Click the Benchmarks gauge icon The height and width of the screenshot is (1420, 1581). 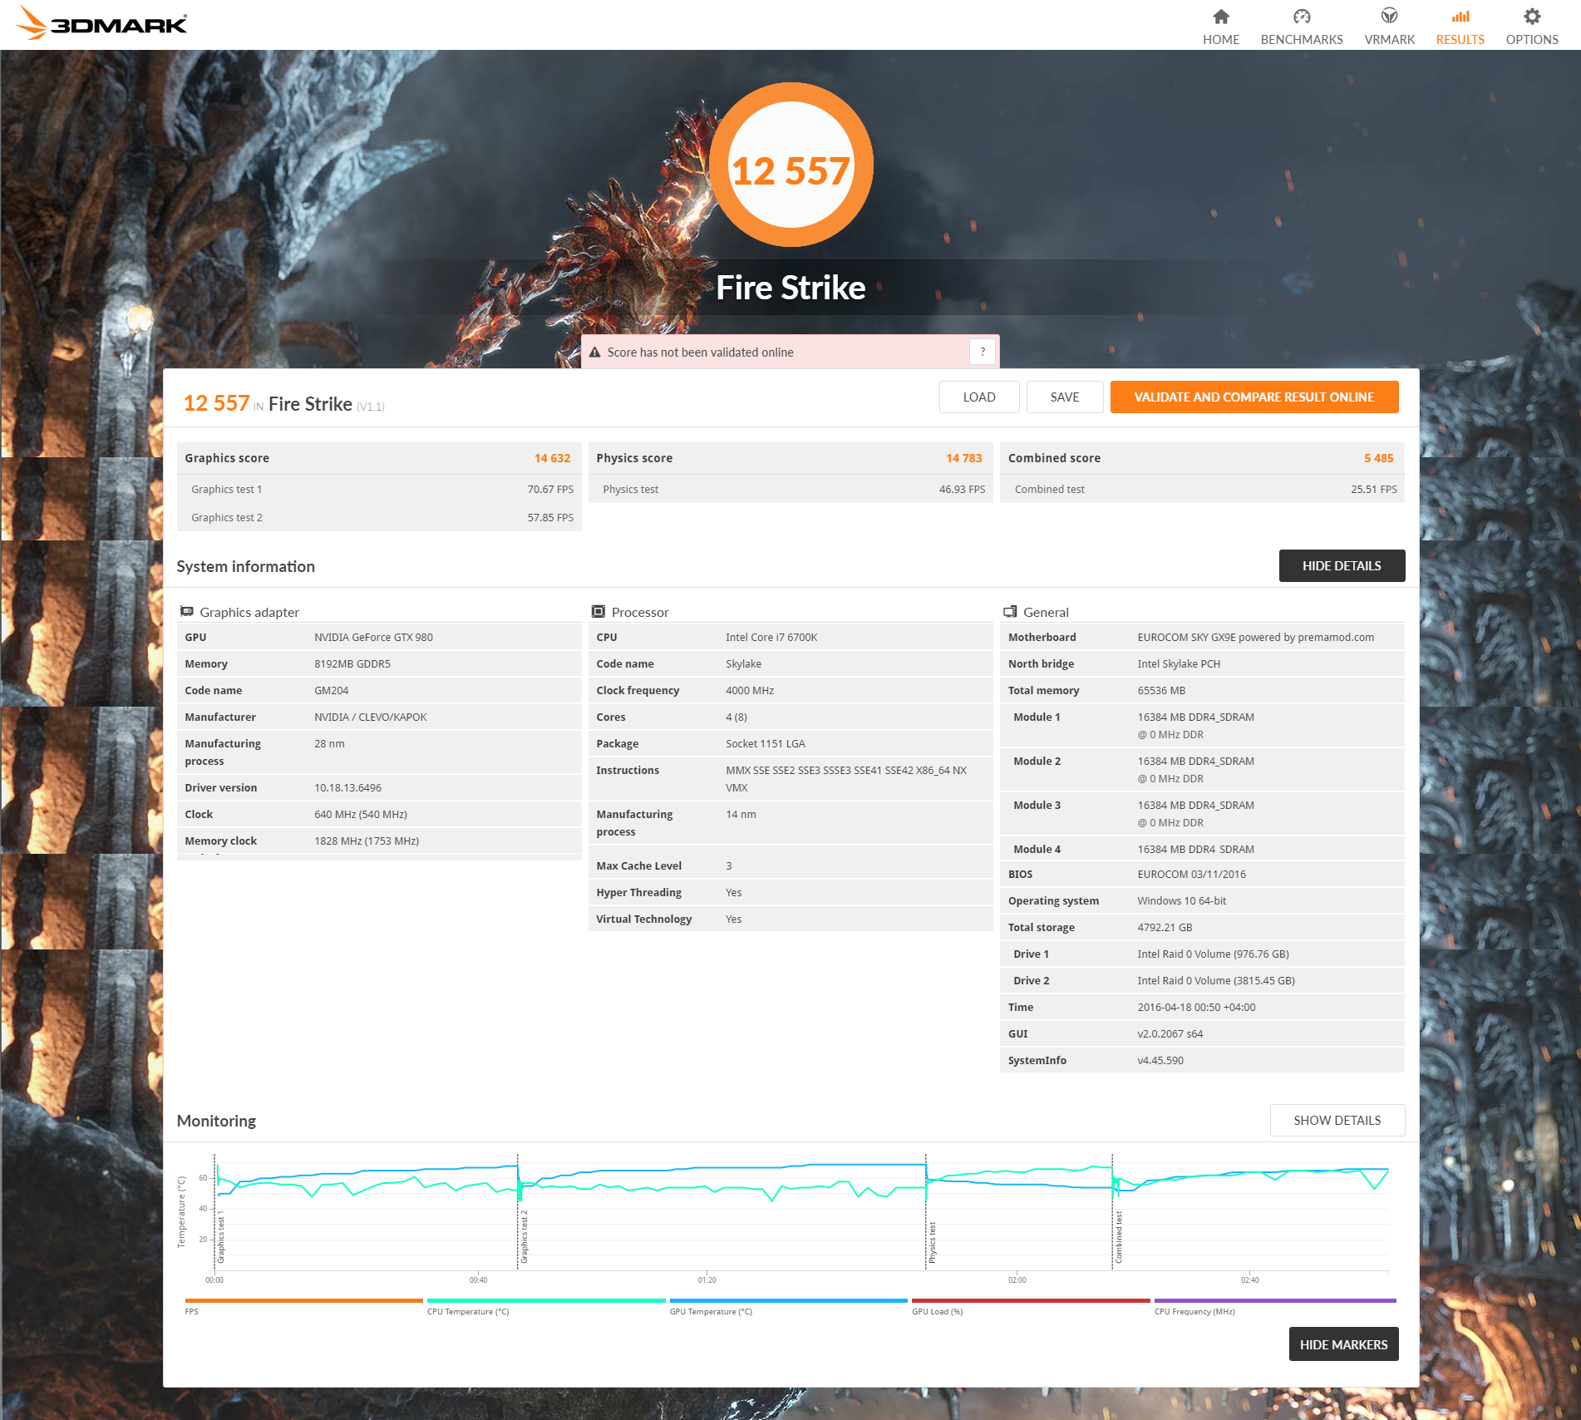1301,17
